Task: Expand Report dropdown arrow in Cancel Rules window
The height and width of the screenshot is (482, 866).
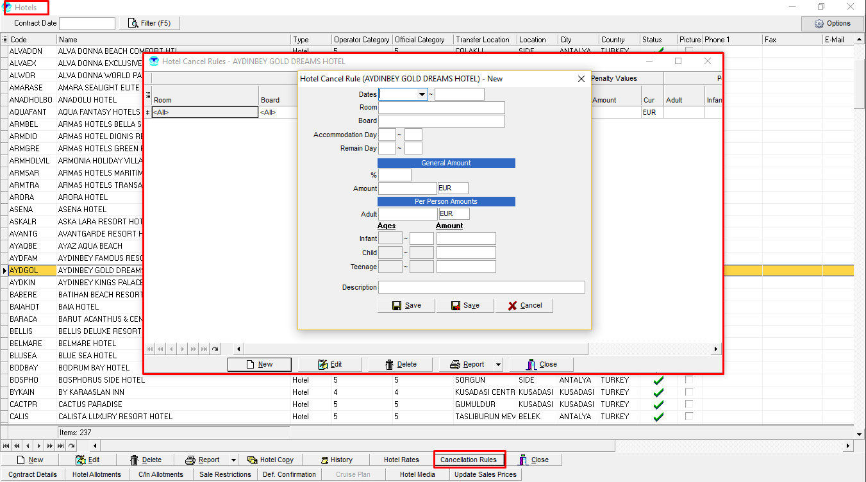Action: (x=498, y=364)
